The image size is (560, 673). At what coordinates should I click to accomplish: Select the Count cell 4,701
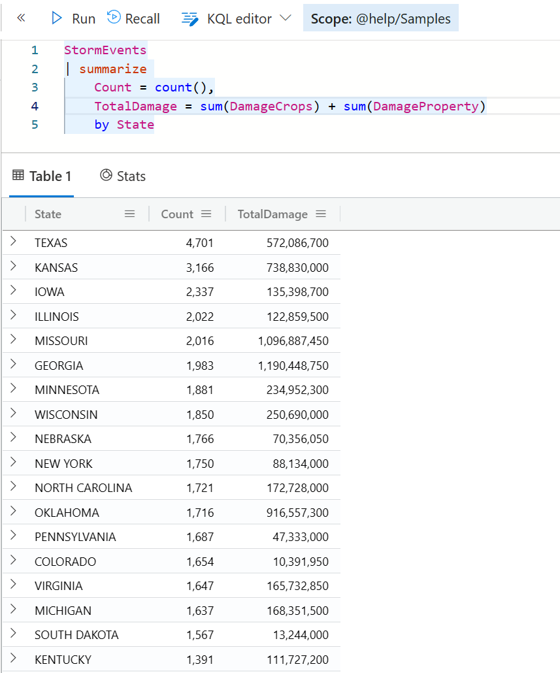point(199,243)
